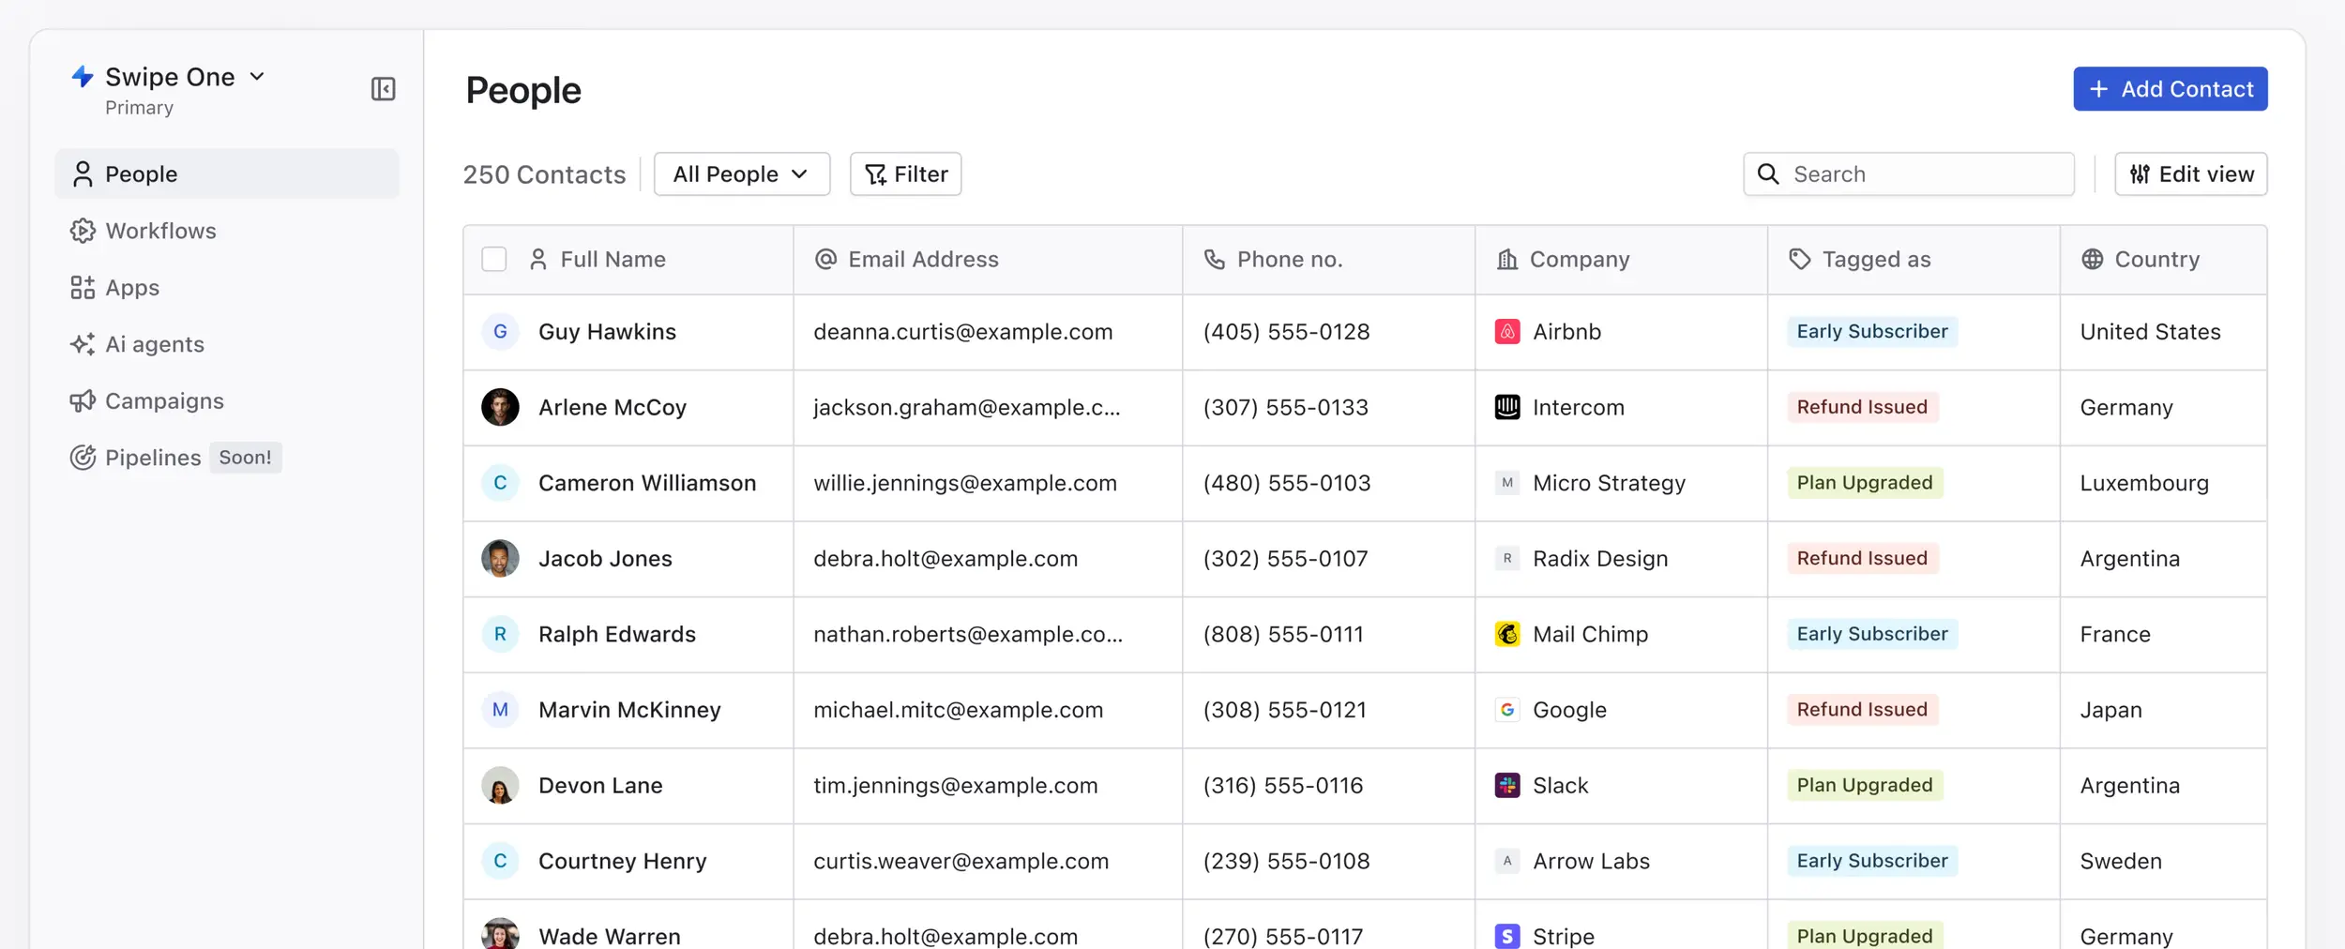This screenshot has width=2345, height=949.
Task: Open the All People dropdown
Action: click(741, 174)
